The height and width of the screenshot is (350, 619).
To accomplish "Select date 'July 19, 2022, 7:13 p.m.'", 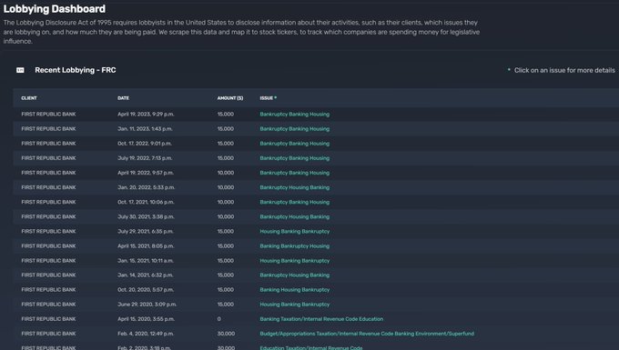I will [x=145, y=158].
